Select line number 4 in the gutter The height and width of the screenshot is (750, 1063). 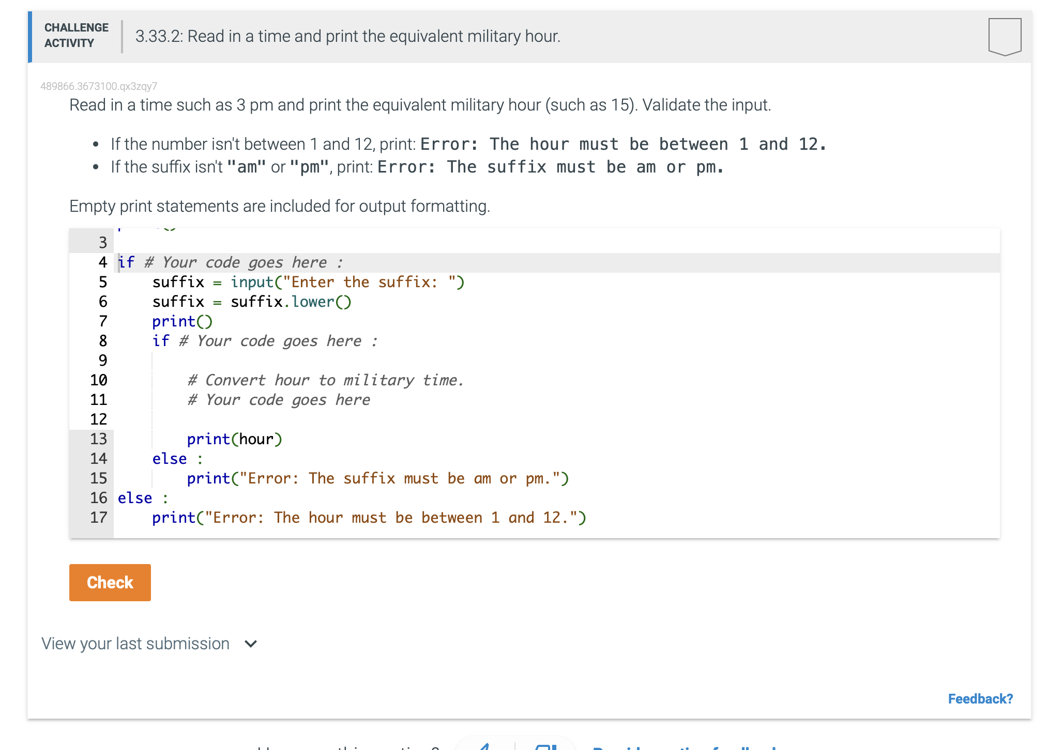click(101, 262)
